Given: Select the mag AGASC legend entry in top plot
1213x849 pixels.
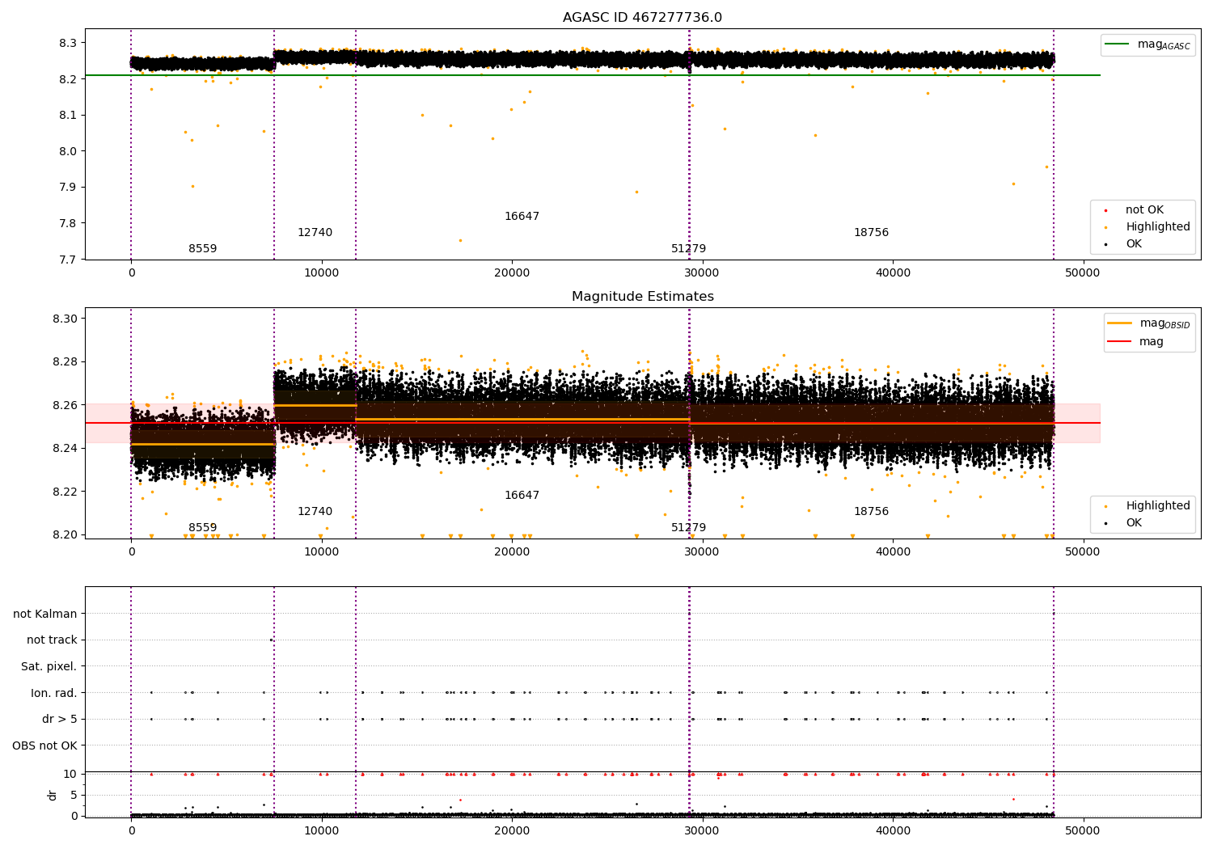Looking at the screenshot, I should 1147,44.
